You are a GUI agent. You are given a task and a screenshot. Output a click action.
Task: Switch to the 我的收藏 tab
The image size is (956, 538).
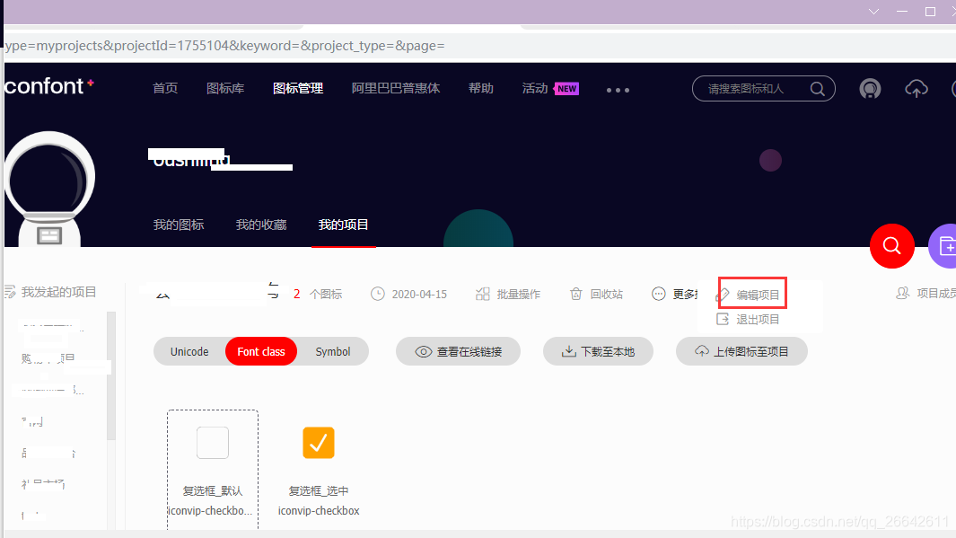click(260, 225)
